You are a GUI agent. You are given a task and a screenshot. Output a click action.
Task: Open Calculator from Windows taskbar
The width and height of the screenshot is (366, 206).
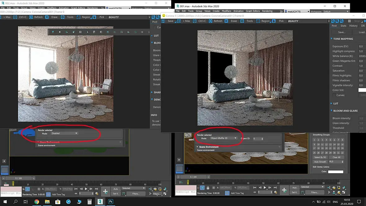(90, 202)
